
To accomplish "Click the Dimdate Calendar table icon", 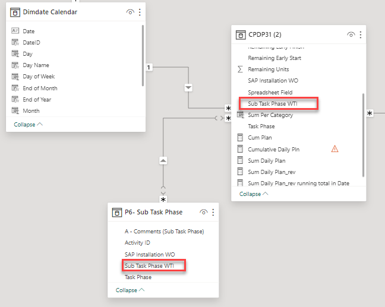I will click(15, 12).
